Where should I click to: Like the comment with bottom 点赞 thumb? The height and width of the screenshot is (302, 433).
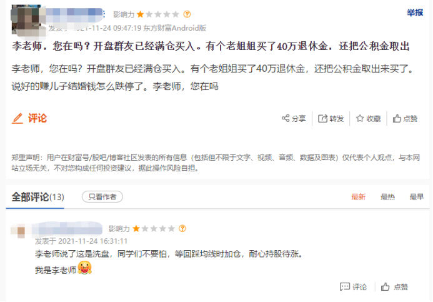394,287
